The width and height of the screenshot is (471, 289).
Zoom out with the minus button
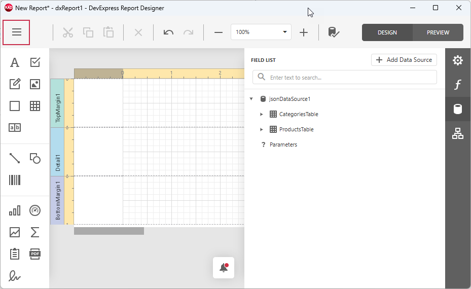coord(219,32)
